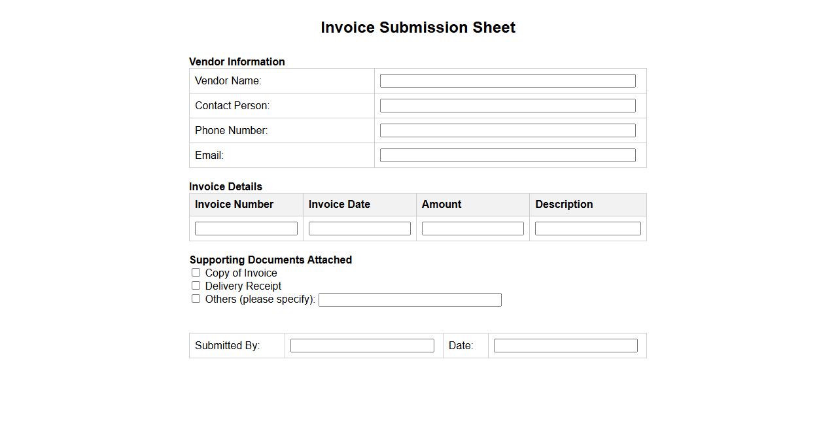This screenshot has width=836, height=425.
Task: Check the Copy of Invoice checkbox
Action: pyautogui.click(x=196, y=273)
